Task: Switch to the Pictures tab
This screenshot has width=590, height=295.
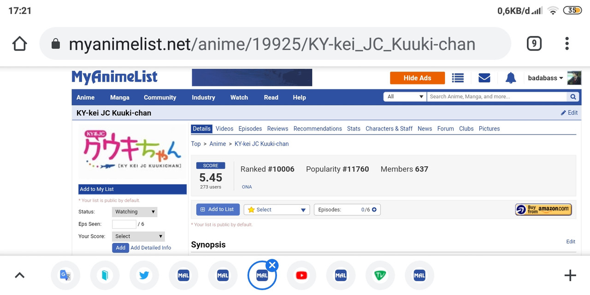Action: pos(489,129)
